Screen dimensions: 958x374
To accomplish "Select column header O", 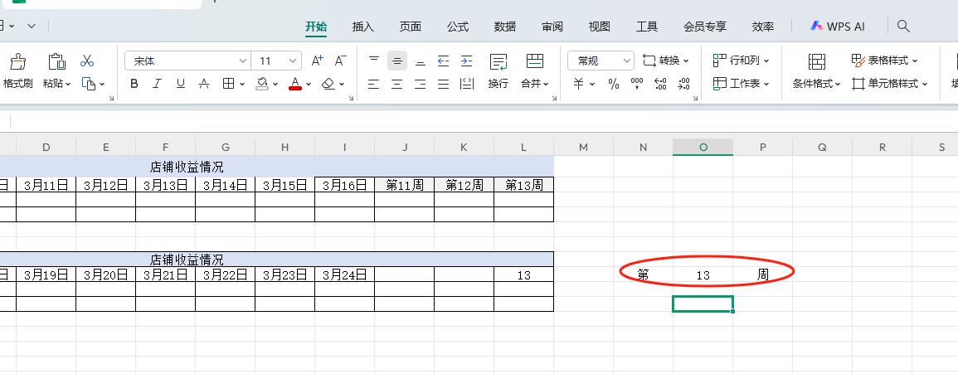I will (x=703, y=147).
